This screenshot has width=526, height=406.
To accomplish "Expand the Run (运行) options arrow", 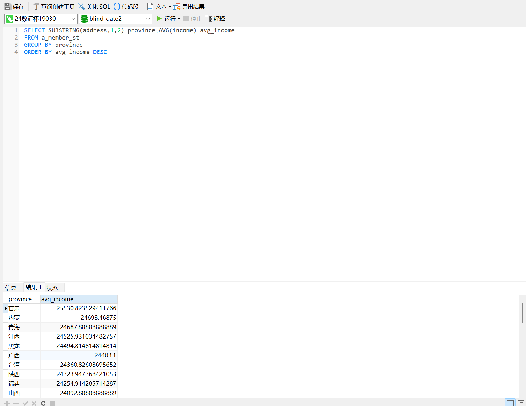I will tap(179, 19).
